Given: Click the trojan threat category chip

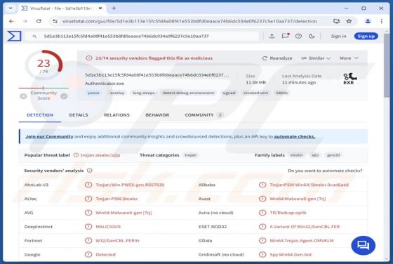Looking at the screenshot, I should (x=190, y=155).
